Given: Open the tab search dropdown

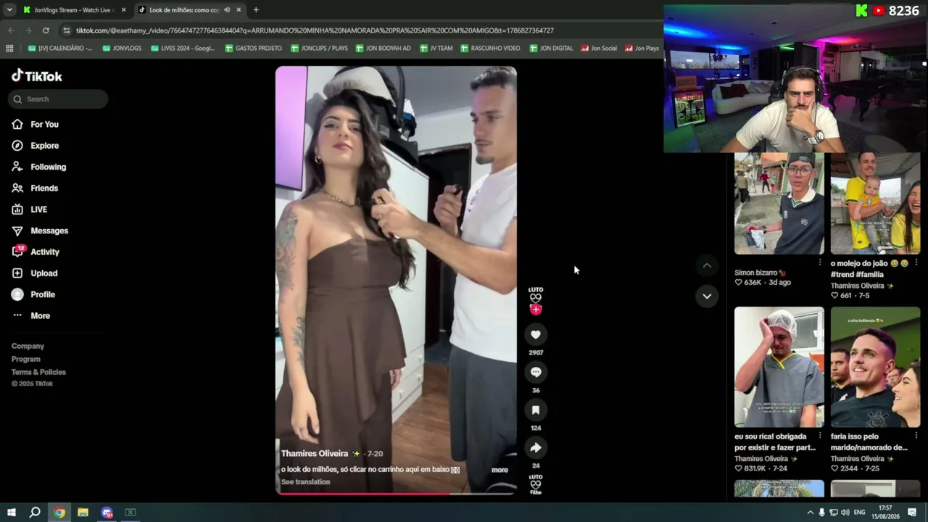Looking at the screenshot, I should tap(9, 10).
